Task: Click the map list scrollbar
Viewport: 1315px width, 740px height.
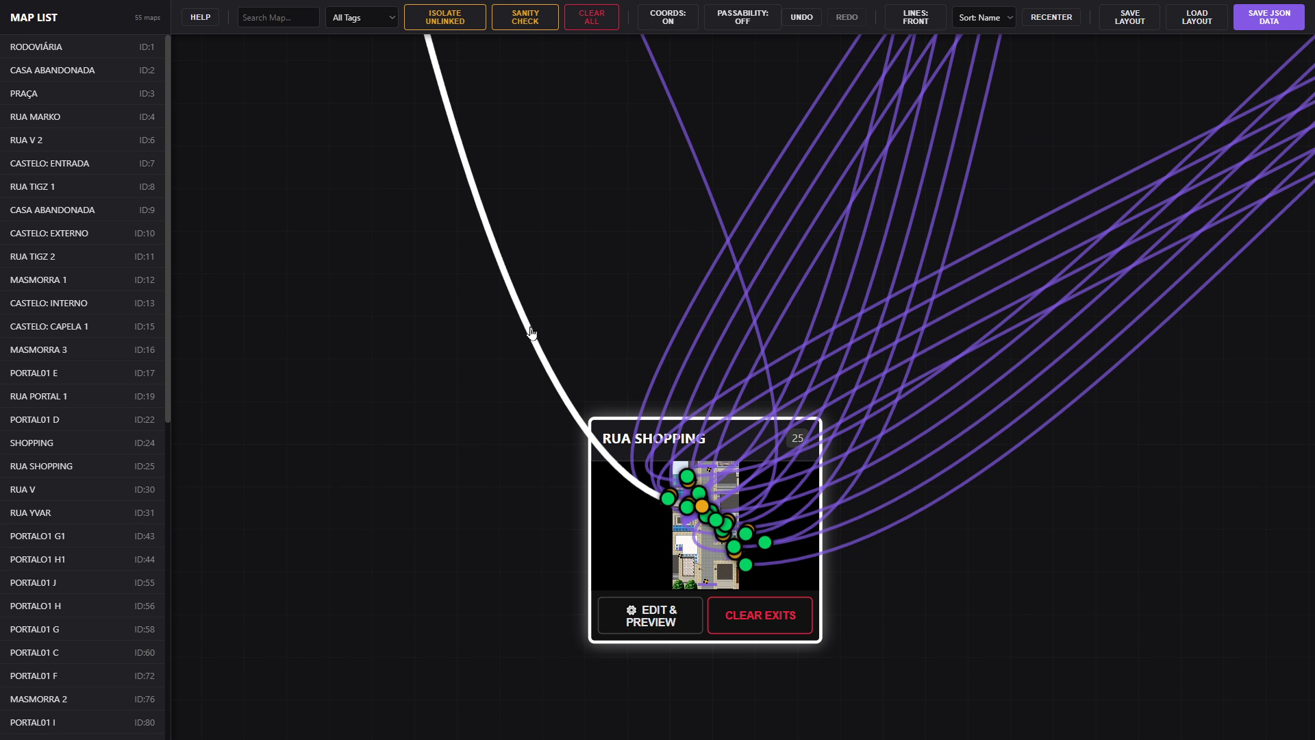Action: pyautogui.click(x=168, y=230)
